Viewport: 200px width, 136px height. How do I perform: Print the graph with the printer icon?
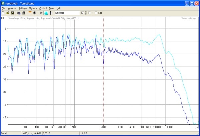(x=24, y=13)
